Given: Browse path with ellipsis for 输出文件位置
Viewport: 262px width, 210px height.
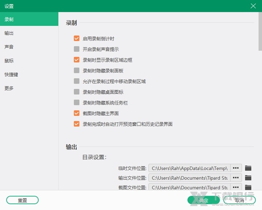Looking at the screenshot, I should [x=236, y=178].
